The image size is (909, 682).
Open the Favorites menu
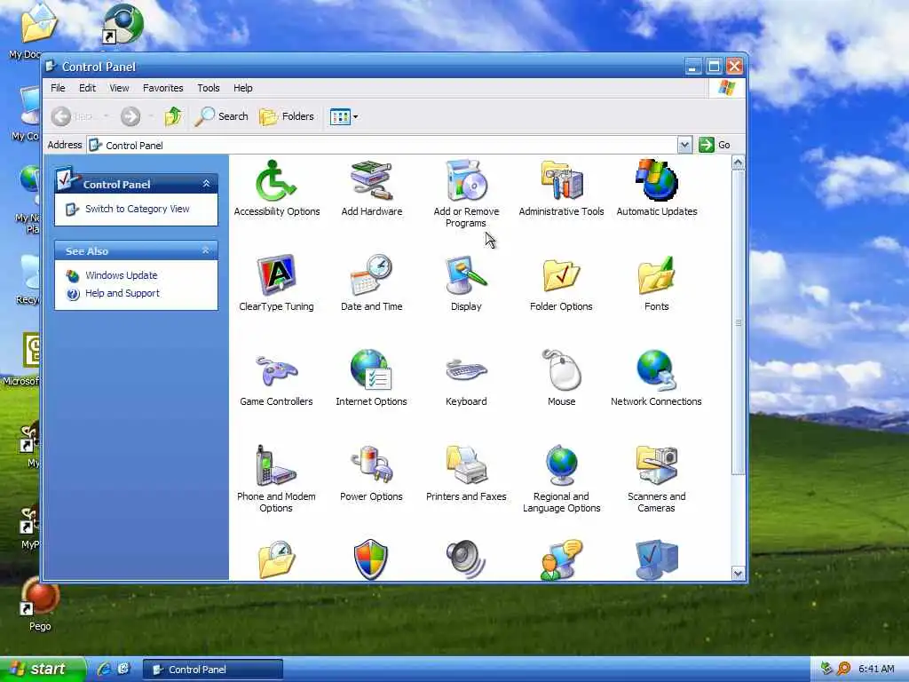point(163,88)
